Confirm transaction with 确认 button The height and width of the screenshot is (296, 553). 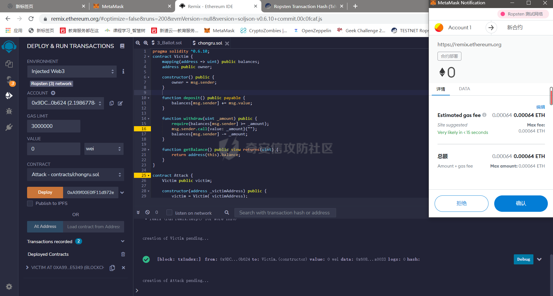[x=521, y=203]
